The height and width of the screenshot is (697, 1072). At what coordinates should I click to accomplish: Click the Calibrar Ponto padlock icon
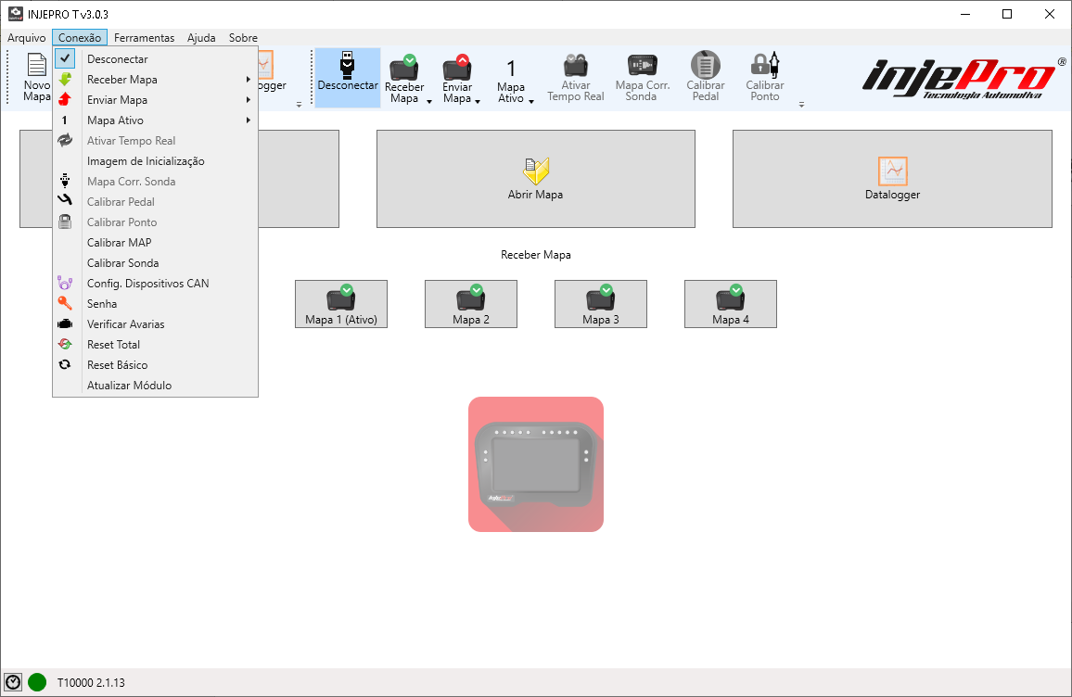764,67
